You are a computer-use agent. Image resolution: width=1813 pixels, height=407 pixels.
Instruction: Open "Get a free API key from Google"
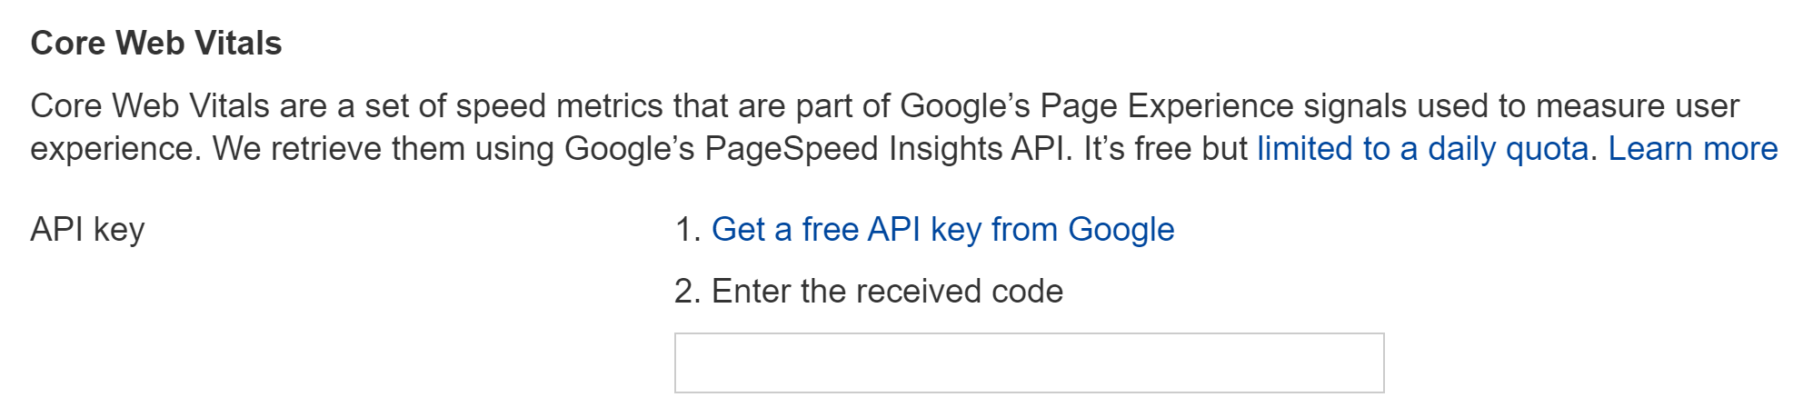click(x=942, y=230)
